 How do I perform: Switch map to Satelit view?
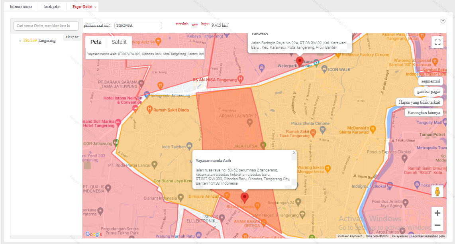(119, 42)
